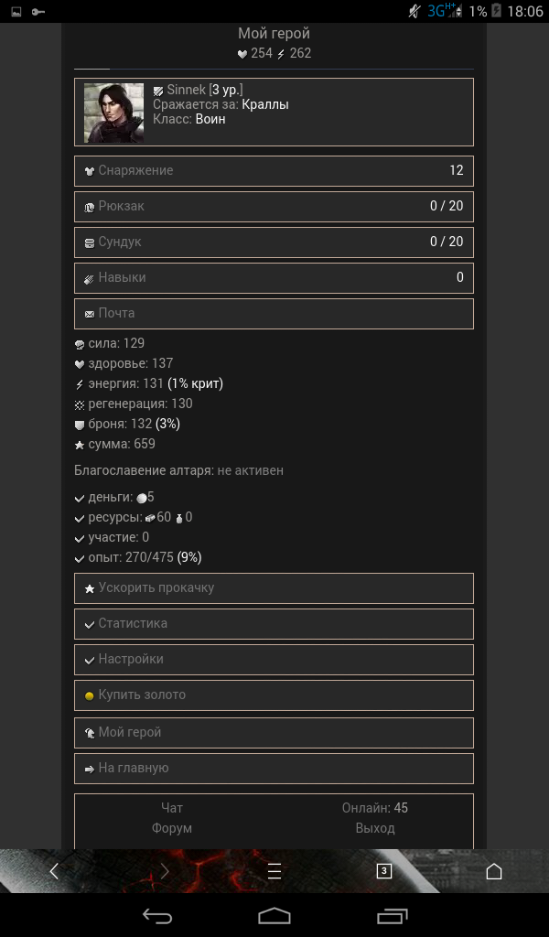Open the Навыки skills list
Image resolution: width=549 pixels, height=937 pixels.
(x=274, y=278)
